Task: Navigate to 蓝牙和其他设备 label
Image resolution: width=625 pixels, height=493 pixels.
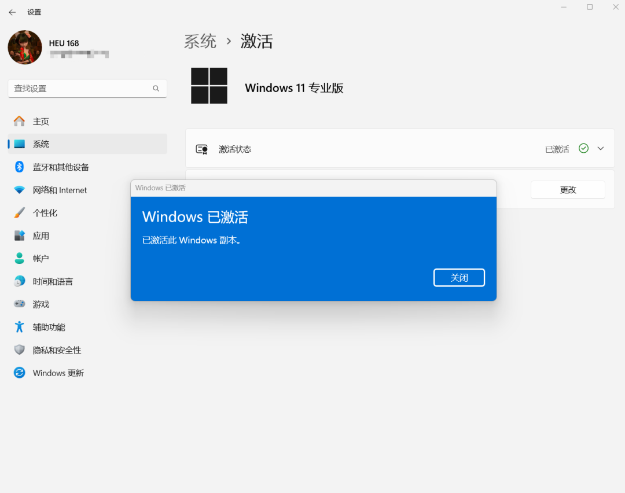Action: (61, 167)
